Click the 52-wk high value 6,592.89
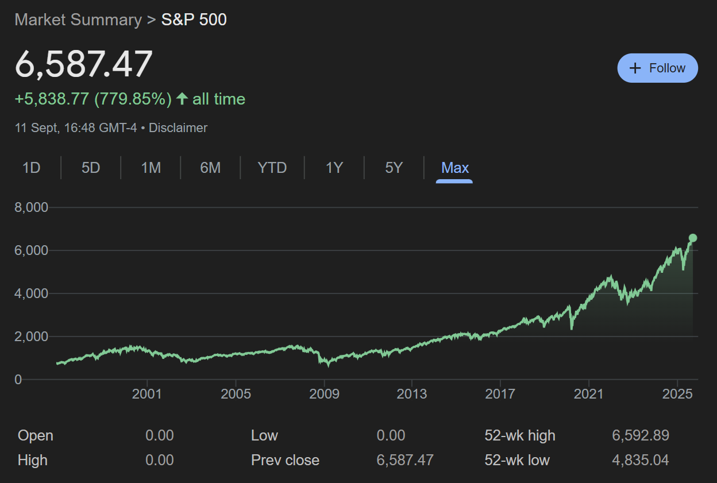 coord(641,435)
